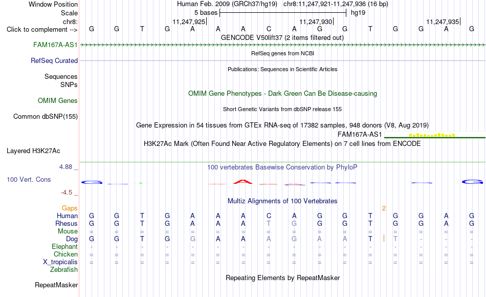The height and width of the screenshot is (297, 486).
Task: Click the 4.88 PhyloP upper scale value
Action: [65, 167]
